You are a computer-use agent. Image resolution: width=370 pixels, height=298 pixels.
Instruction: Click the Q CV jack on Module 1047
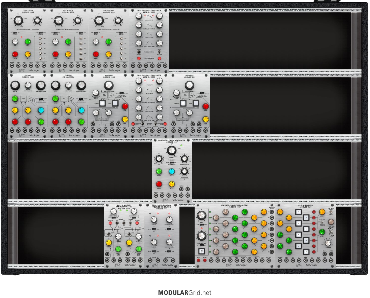[175, 196]
